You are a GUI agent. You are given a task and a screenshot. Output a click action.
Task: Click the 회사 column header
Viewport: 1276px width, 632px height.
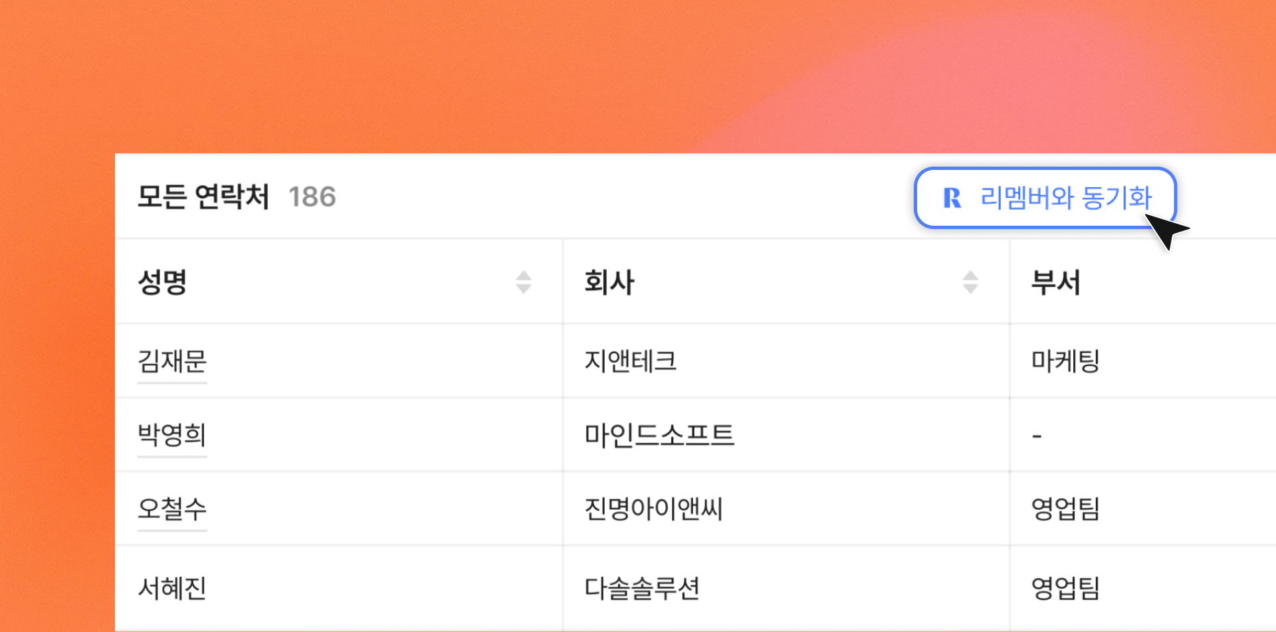tap(609, 282)
